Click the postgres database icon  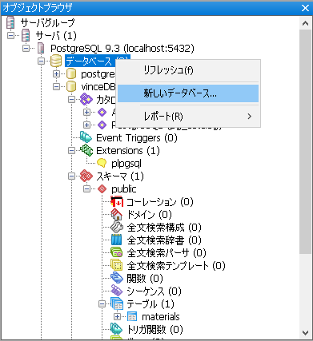[x=71, y=73]
